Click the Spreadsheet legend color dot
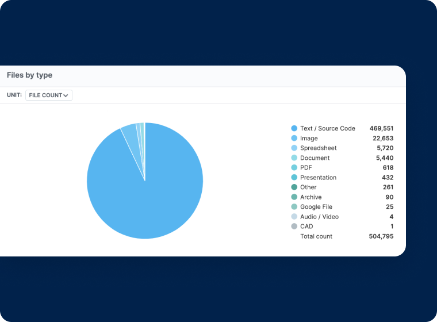This screenshot has width=437, height=322. point(294,148)
